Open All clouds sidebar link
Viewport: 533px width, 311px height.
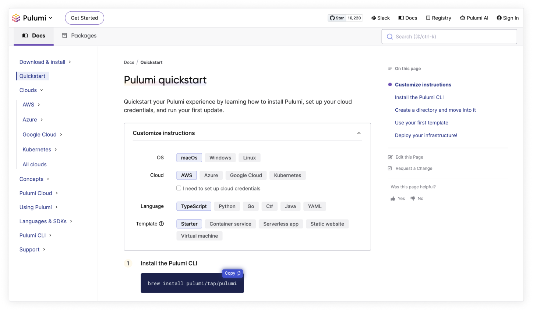[x=35, y=164]
